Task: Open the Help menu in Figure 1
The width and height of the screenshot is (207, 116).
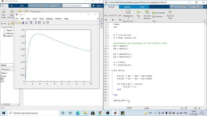Action: click(66, 19)
